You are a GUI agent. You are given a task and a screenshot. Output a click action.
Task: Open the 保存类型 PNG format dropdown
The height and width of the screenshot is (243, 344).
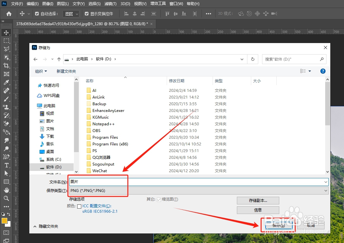pos(199,190)
